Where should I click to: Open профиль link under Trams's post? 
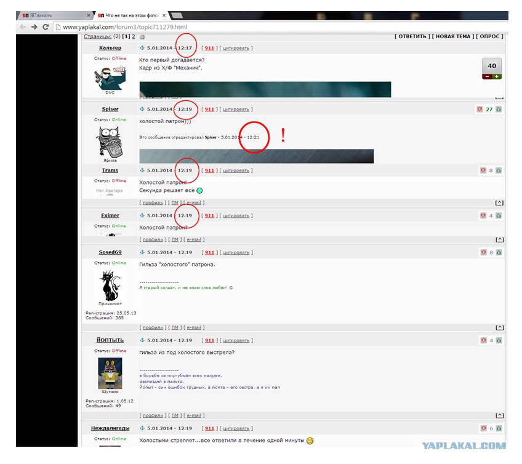pos(153,202)
